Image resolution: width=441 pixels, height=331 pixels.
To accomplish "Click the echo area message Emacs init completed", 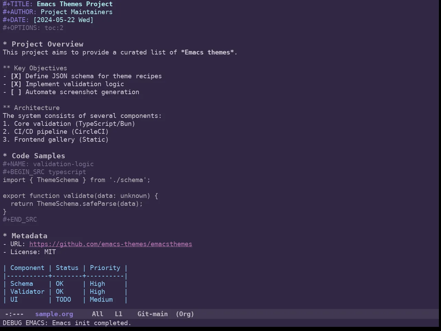I will tap(92, 323).
